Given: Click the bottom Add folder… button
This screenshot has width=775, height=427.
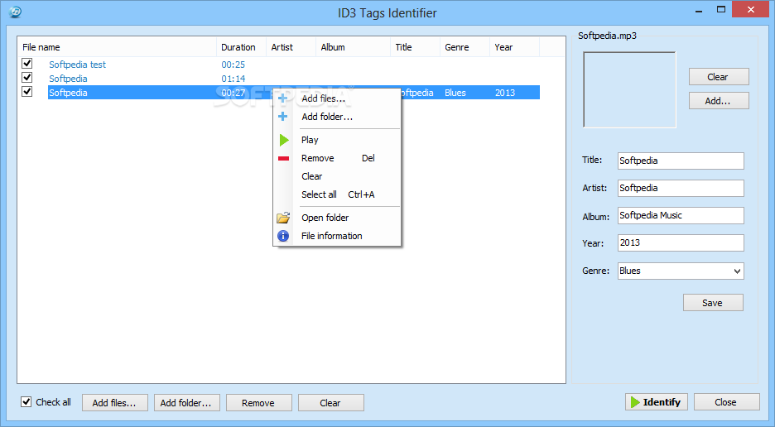Looking at the screenshot, I should [x=187, y=402].
